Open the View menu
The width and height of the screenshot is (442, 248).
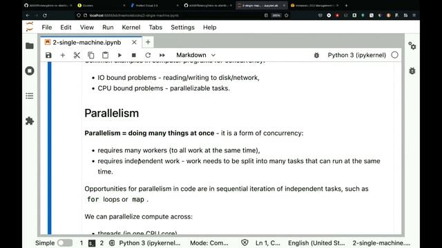point(87,28)
